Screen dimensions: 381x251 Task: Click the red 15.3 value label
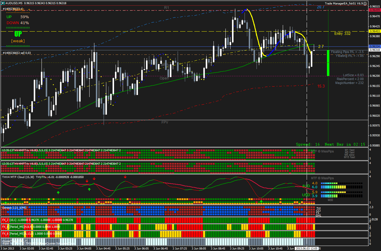321,86
